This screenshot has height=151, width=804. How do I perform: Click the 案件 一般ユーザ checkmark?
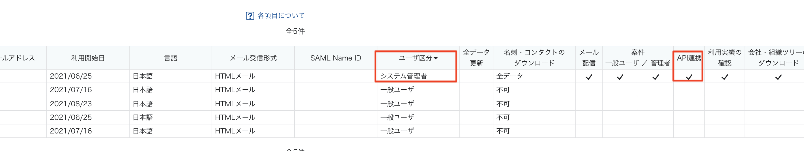click(620, 77)
